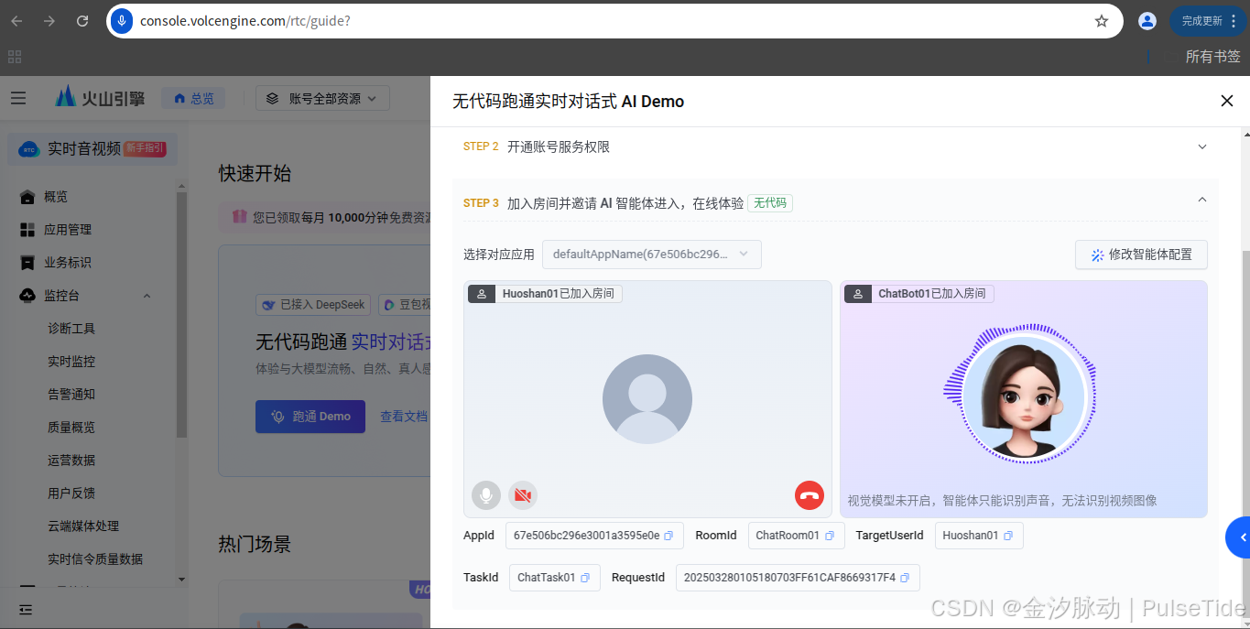Click the 已接入 DeepSeek tag
Viewport: 1250px width, 629px height.
(313, 304)
